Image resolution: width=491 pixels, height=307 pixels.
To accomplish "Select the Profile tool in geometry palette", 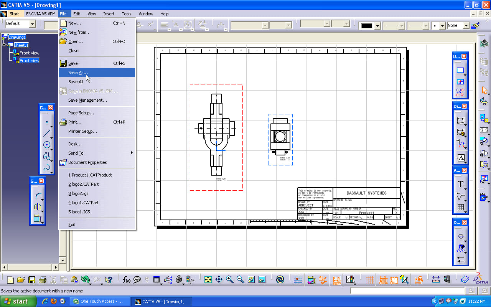I will point(47,156).
